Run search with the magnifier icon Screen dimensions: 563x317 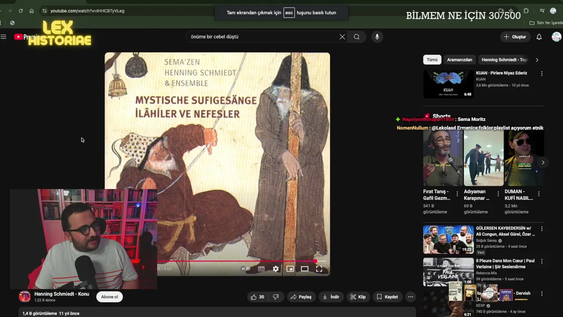(357, 37)
